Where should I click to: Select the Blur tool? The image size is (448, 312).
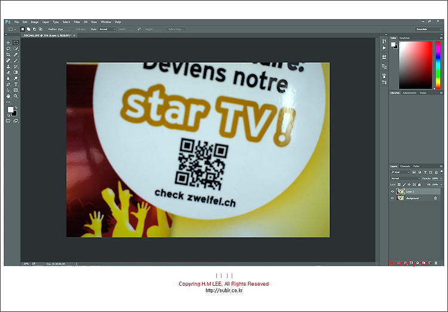point(8,79)
